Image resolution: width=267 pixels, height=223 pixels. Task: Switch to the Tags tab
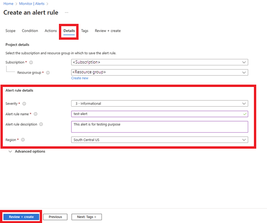click(85, 31)
